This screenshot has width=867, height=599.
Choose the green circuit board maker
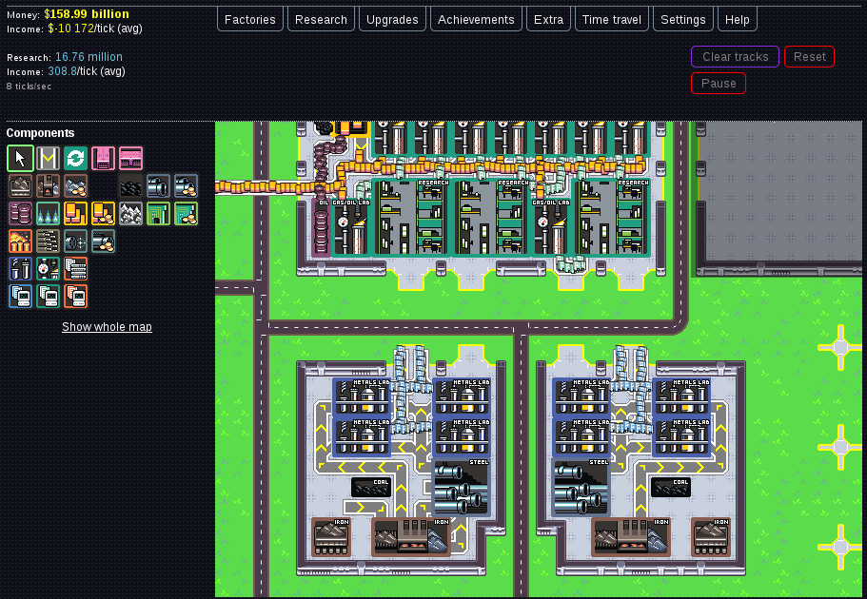pos(159,214)
